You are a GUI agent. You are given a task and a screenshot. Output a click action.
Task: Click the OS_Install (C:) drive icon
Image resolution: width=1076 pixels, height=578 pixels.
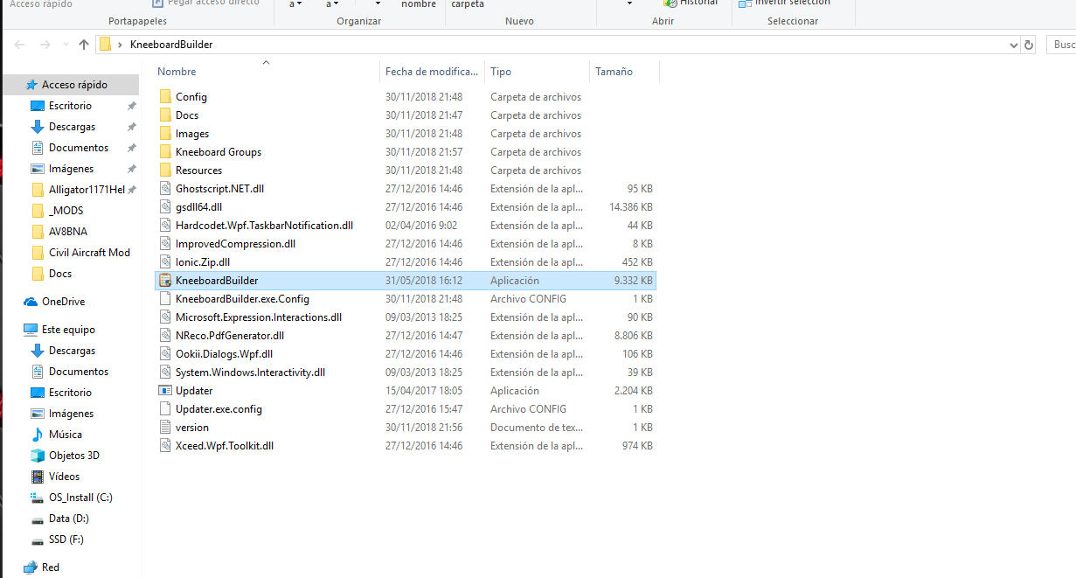coord(38,498)
